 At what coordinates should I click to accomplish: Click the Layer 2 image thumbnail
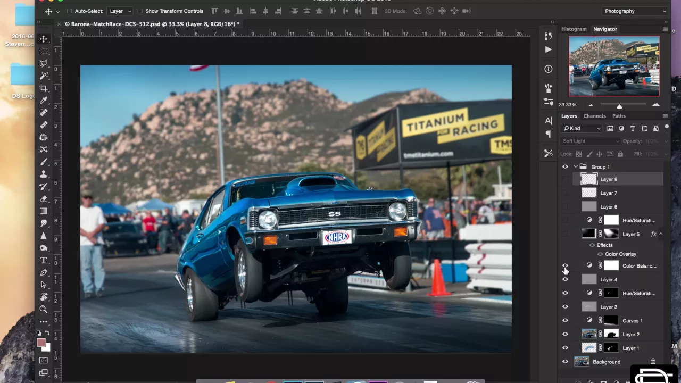[589, 334]
